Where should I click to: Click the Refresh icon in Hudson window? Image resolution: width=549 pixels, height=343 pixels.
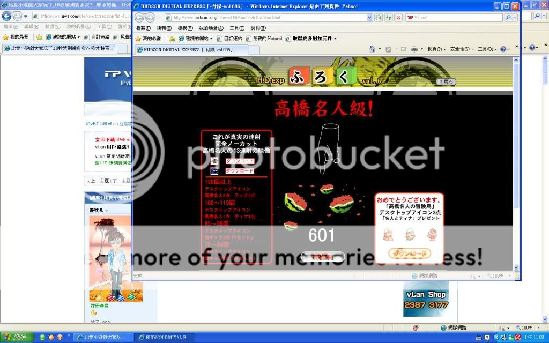click(x=388, y=17)
